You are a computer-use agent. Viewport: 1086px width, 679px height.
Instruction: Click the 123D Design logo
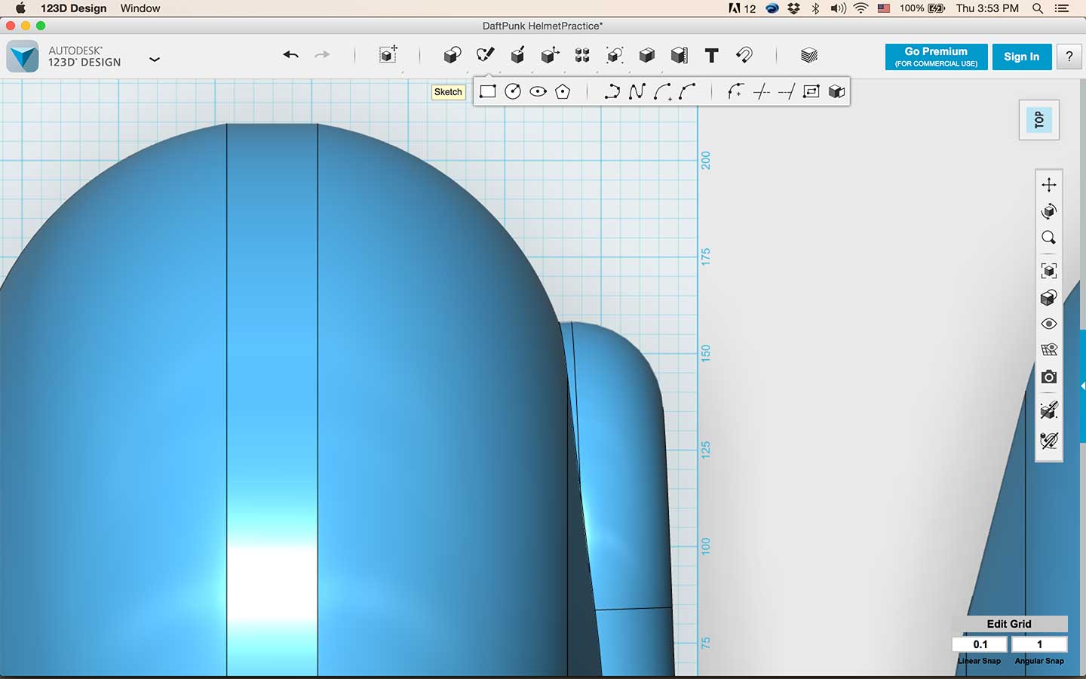pos(23,57)
